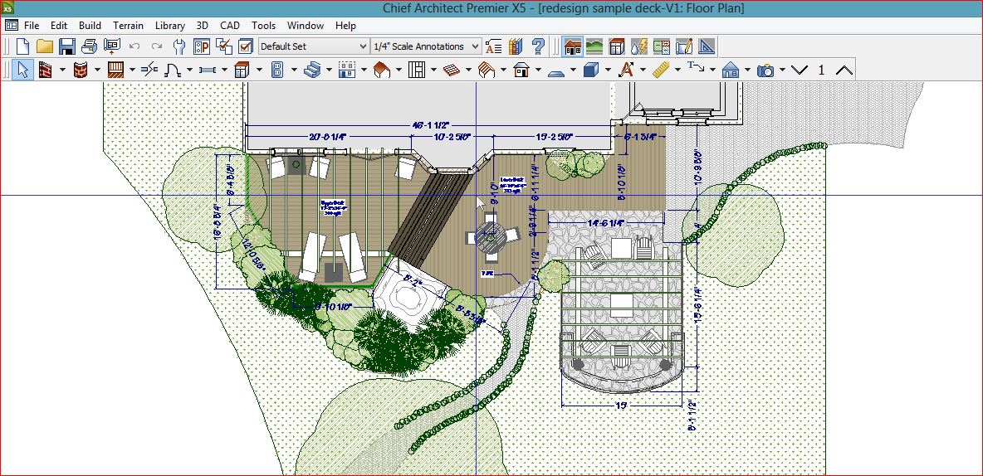Select the Window tool

coord(208,70)
